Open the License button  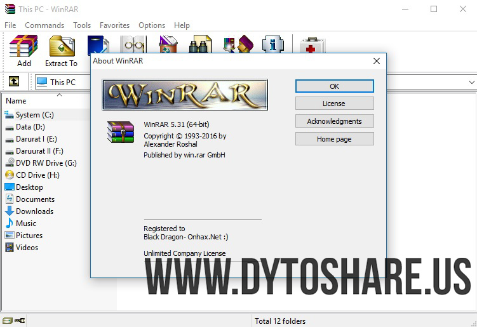(x=334, y=103)
